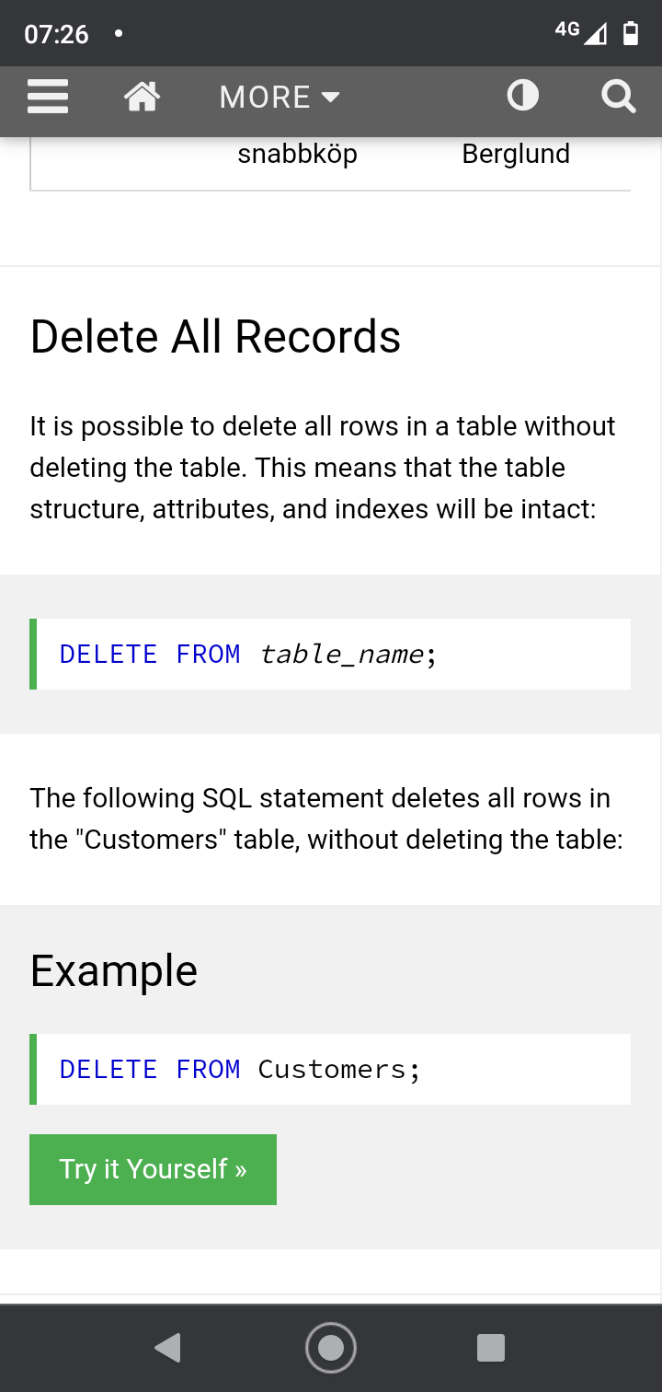Image resolution: width=662 pixels, height=1392 pixels.
Task: Go to the home page icon
Action: pos(143,96)
